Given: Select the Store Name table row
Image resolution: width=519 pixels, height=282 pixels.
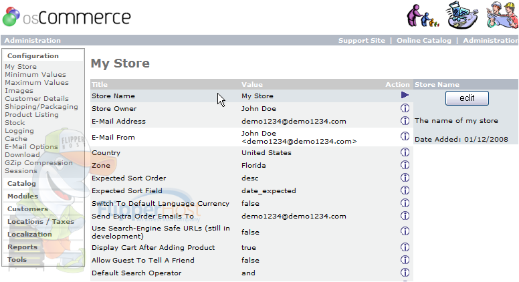Looking at the screenshot, I should (251, 96).
